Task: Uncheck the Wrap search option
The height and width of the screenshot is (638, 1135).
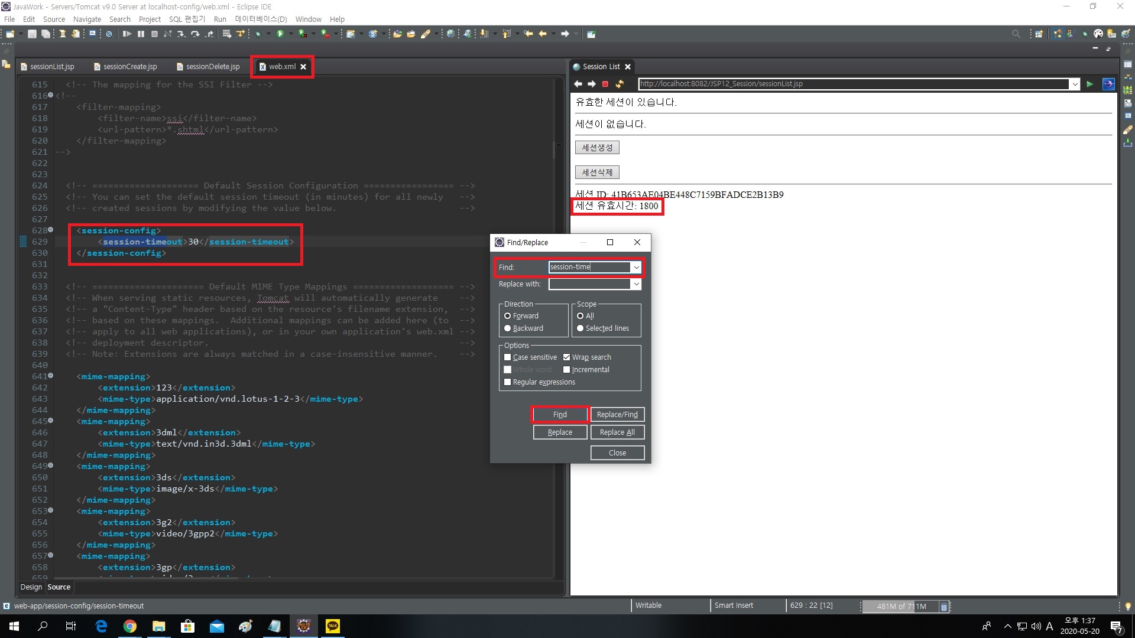Action: click(x=566, y=357)
